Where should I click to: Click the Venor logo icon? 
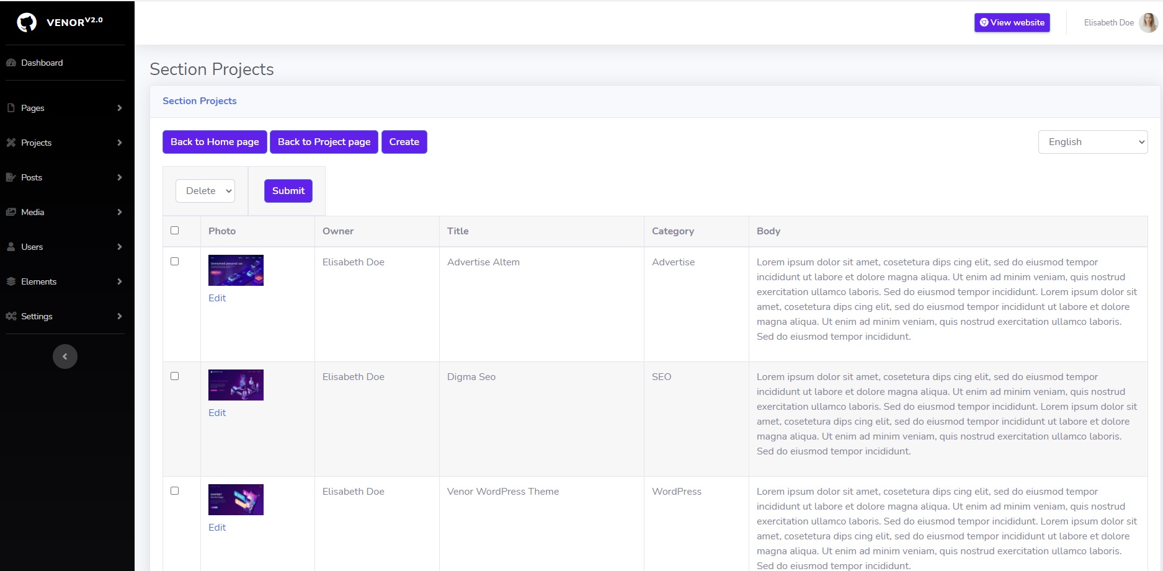point(27,23)
